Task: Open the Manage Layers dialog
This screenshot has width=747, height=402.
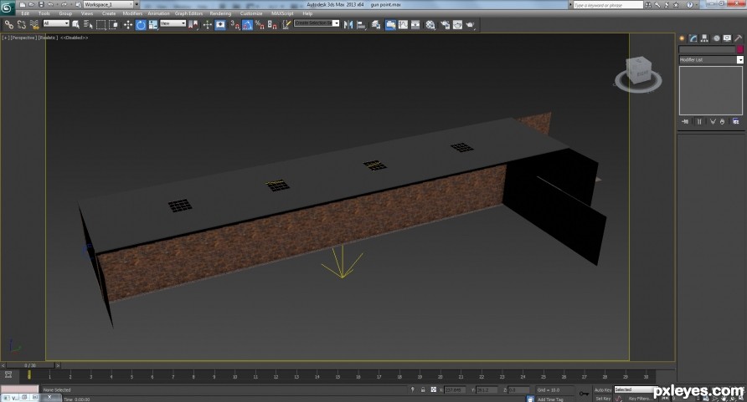Action: pos(376,25)
